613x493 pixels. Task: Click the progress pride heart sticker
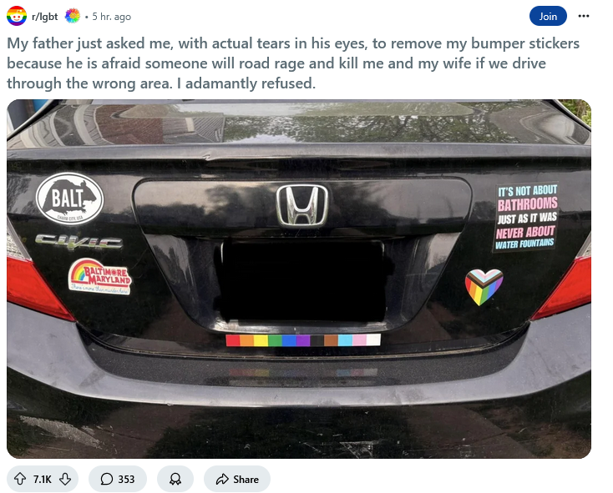coord(484,287)
